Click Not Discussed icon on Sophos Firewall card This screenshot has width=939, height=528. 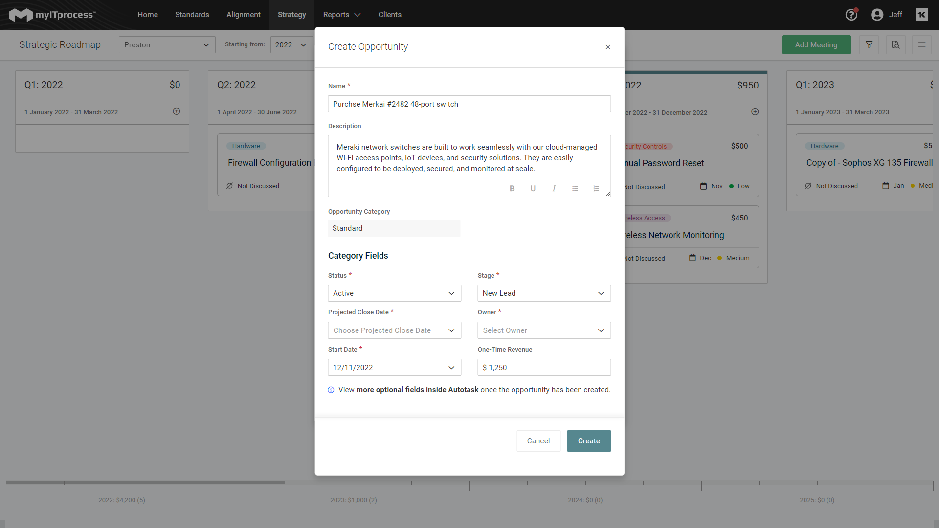click(x=808, y=186)
